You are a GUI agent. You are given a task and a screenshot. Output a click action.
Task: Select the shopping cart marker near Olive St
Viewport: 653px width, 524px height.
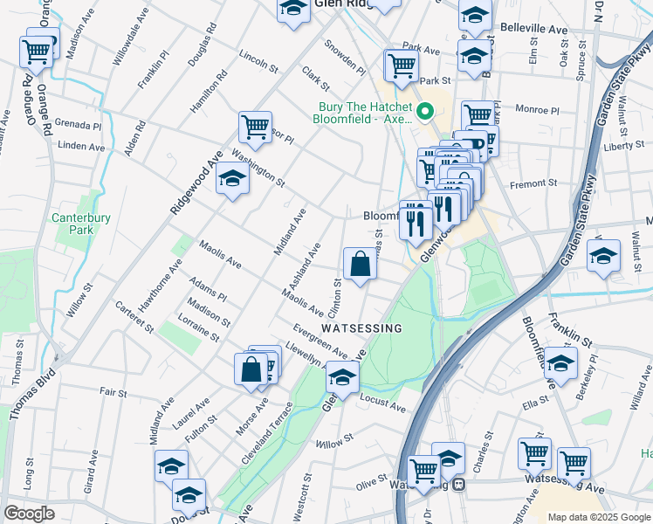423,472
